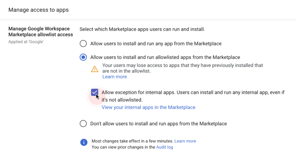
Task: Click 'Select which Marketplace apps users can run' text
Action: coord(142,29)
